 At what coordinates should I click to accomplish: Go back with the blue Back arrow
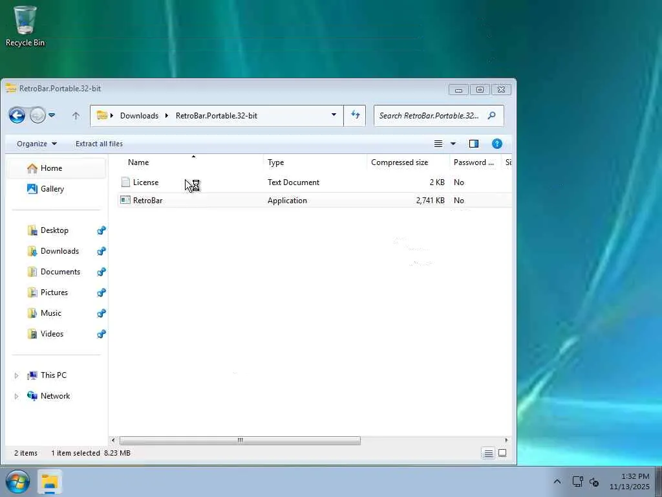17,115
